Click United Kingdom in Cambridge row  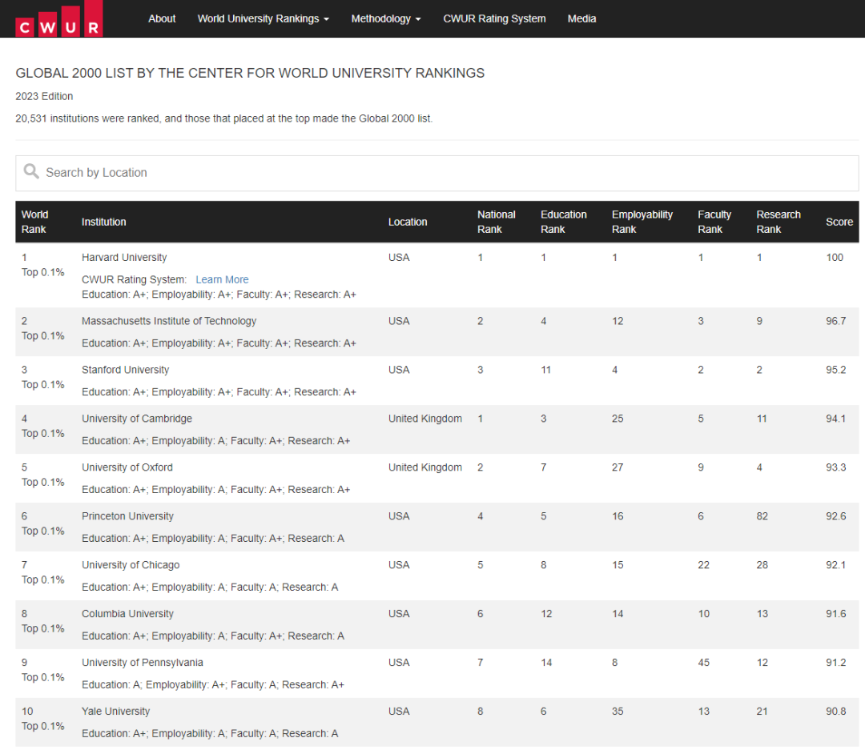[x=424, y=419]
